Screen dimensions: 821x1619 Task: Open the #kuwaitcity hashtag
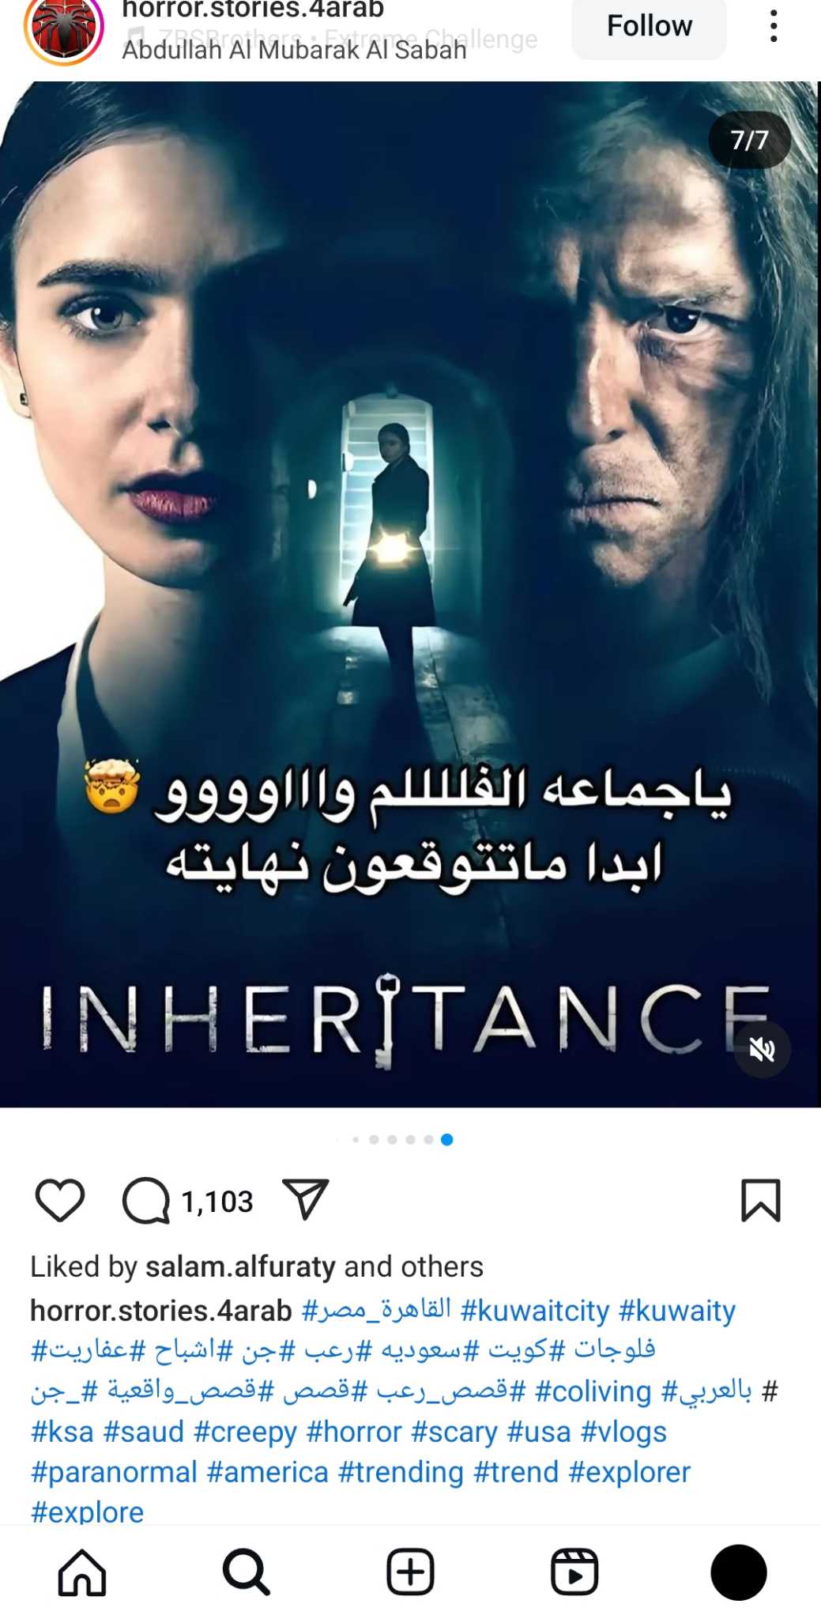pos(535,1311)
